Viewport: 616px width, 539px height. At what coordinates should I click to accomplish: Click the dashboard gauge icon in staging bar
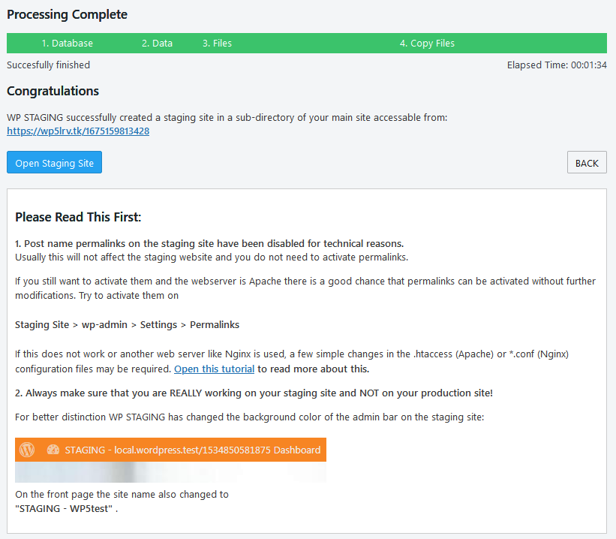click(x=53, y=450)
